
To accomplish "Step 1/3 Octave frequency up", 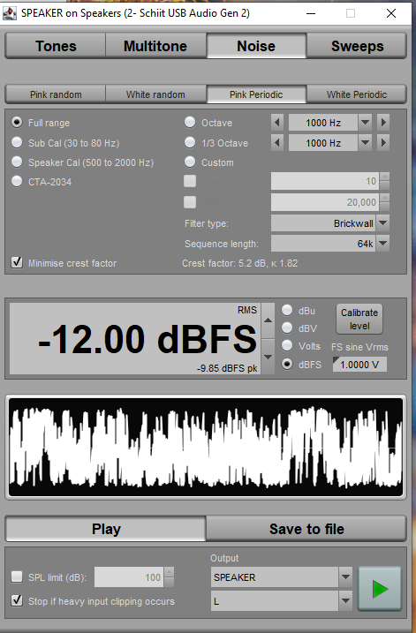I will pos(383,142).
